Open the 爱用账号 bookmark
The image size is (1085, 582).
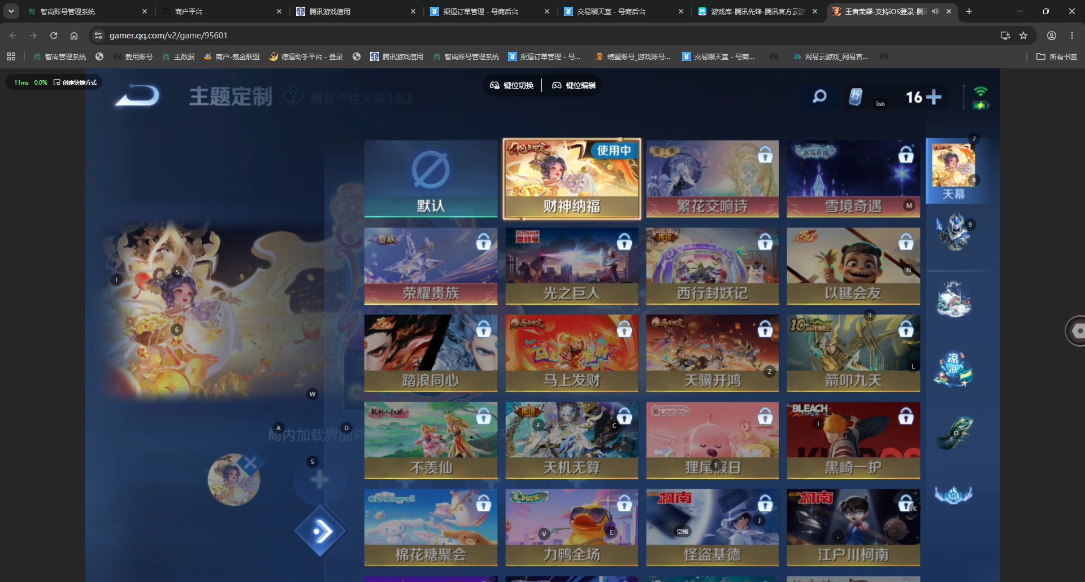[133, 56]
